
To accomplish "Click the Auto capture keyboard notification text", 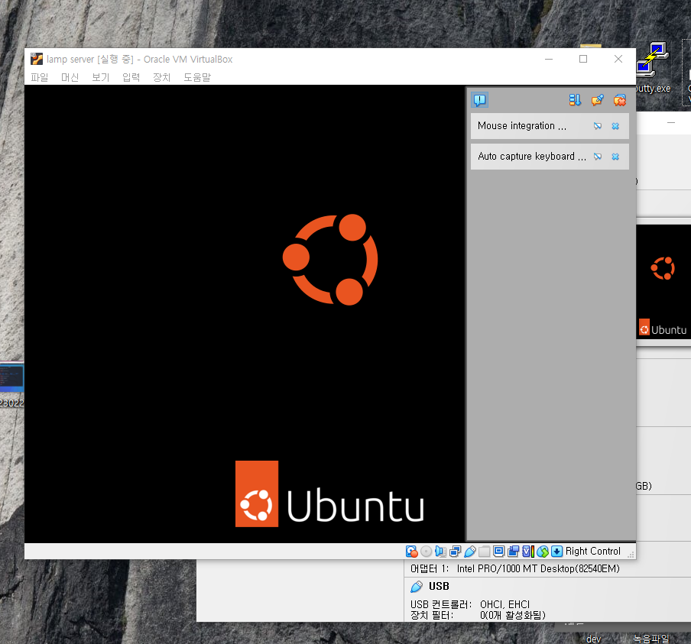I will (x=532, y=157).
